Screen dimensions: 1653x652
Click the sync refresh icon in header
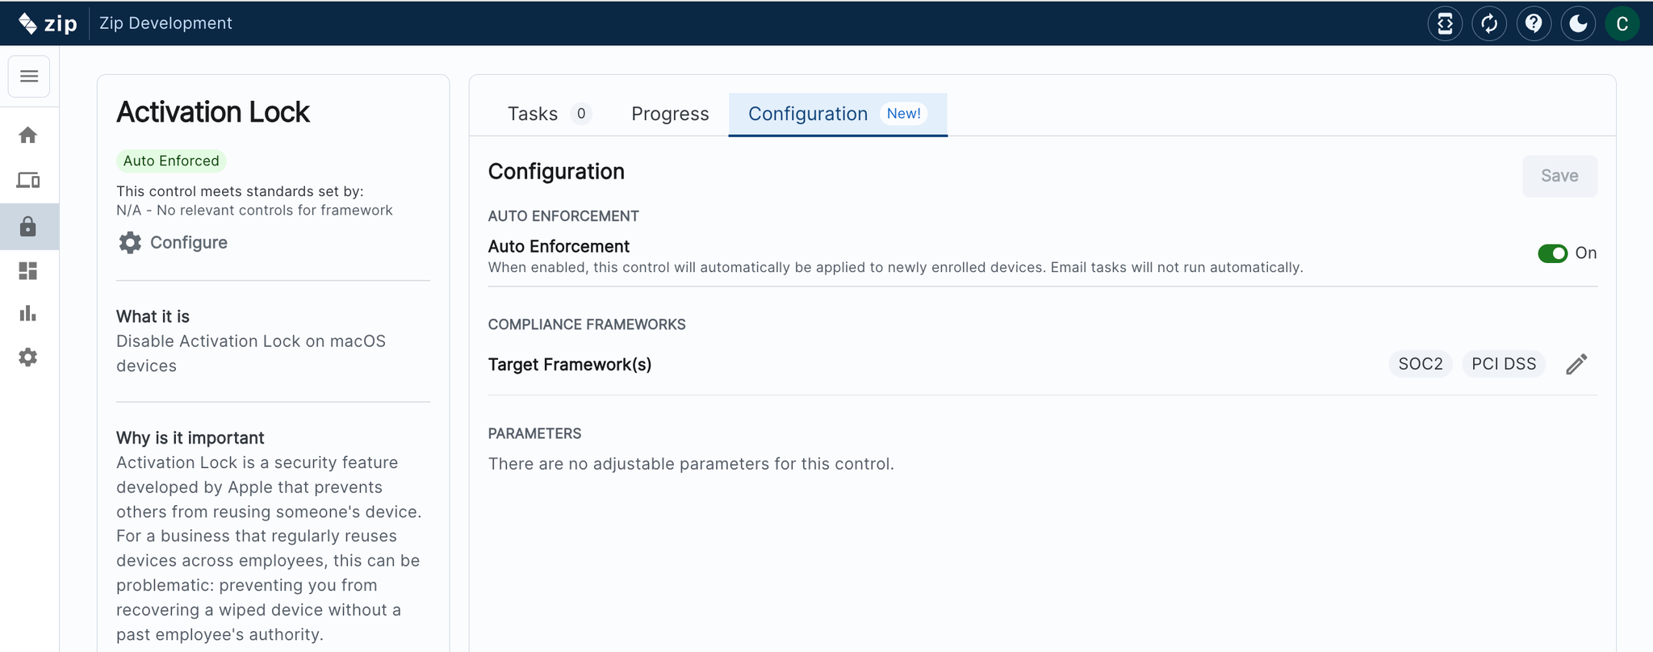pos(1489,23)
